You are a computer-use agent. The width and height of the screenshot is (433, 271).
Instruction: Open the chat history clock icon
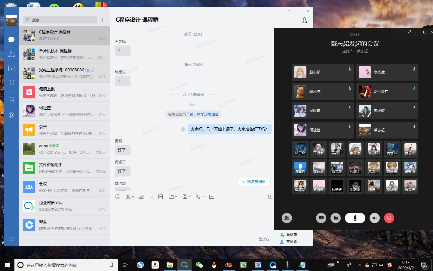coord(270,197)
